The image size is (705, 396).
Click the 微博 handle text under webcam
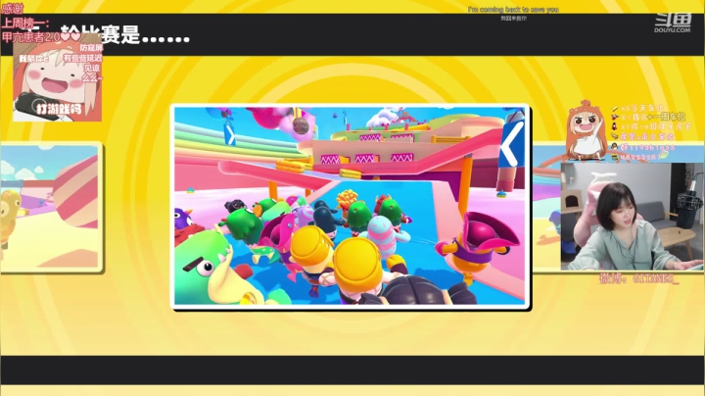pyautogui.click(x=638, y=278)
